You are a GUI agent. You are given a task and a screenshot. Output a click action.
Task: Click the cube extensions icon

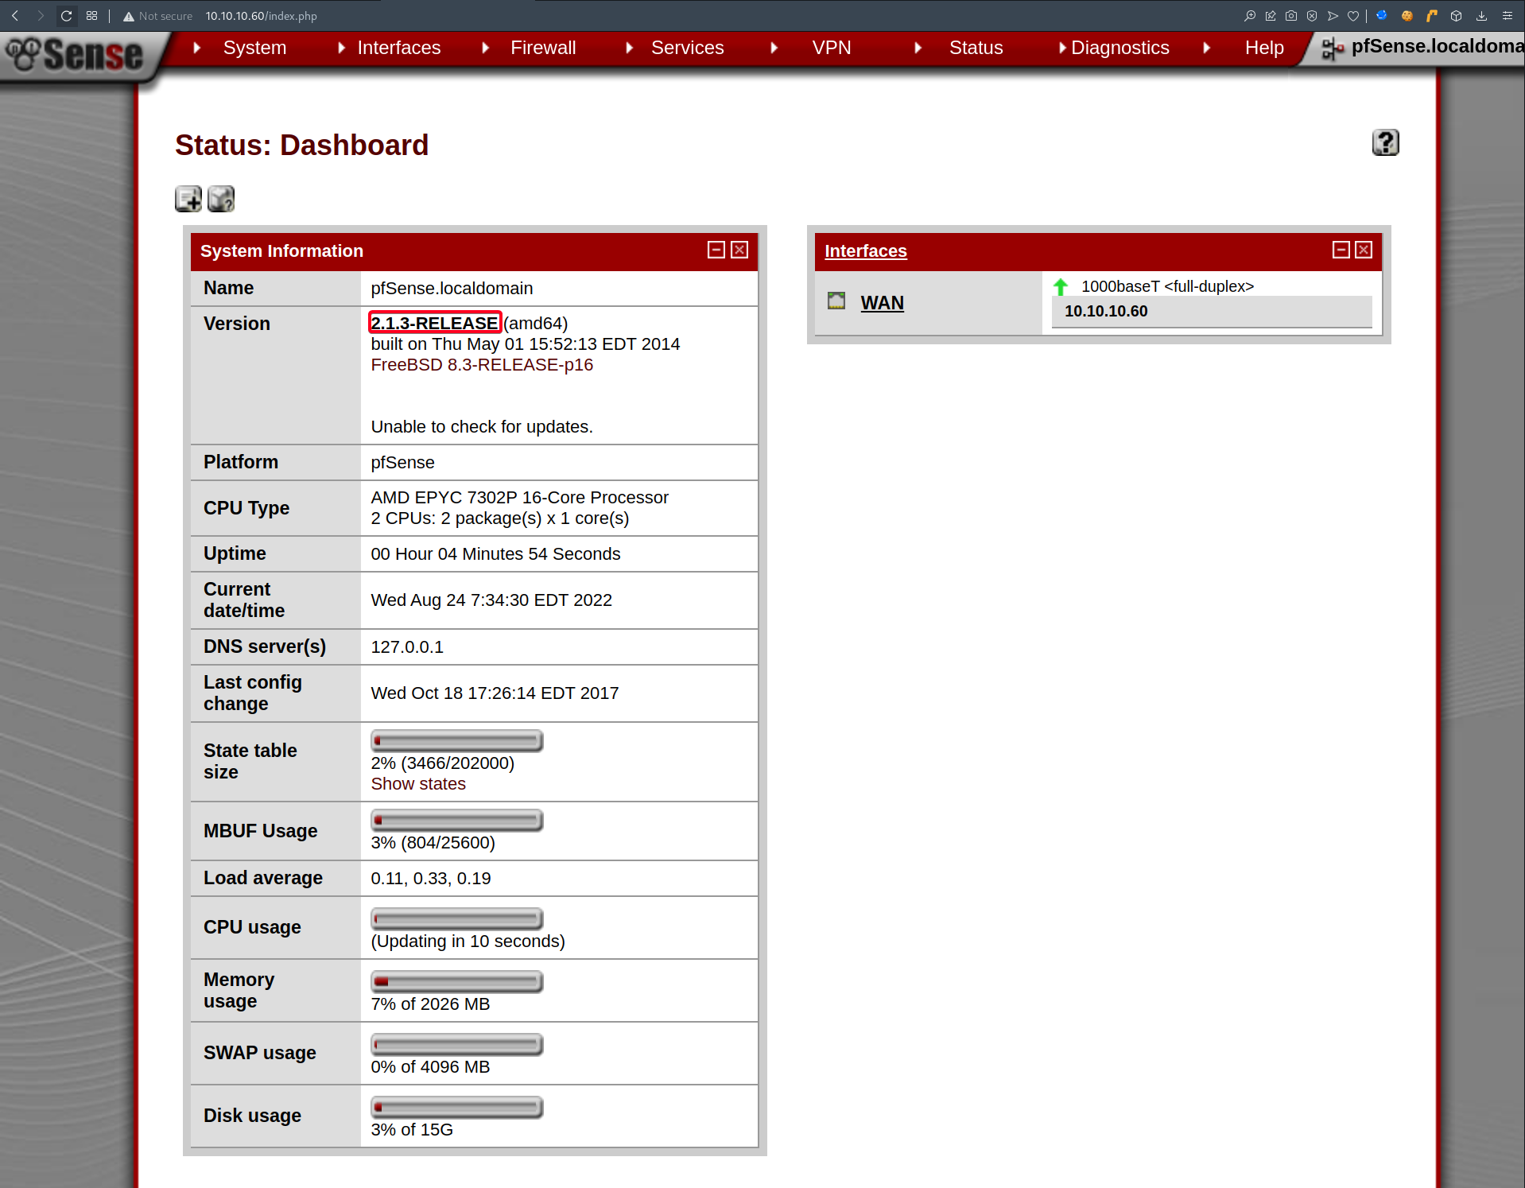tap(1457, 16)
